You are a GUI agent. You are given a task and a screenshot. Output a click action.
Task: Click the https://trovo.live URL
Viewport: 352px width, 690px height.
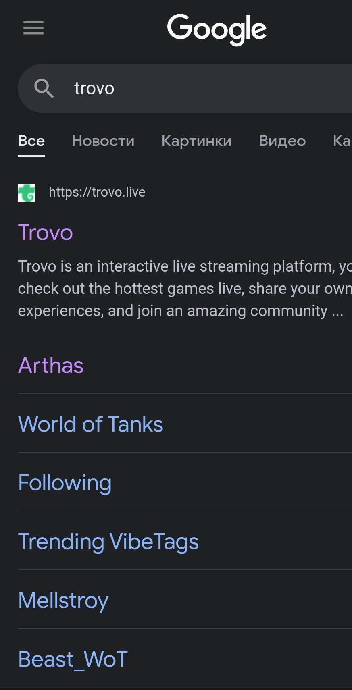[97, 192]
